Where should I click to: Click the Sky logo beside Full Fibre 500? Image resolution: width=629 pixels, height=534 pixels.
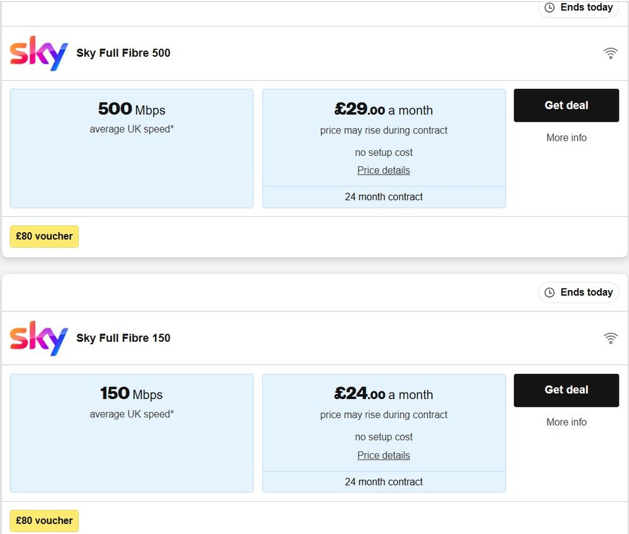pyautogui.click(x=38, y=54)
